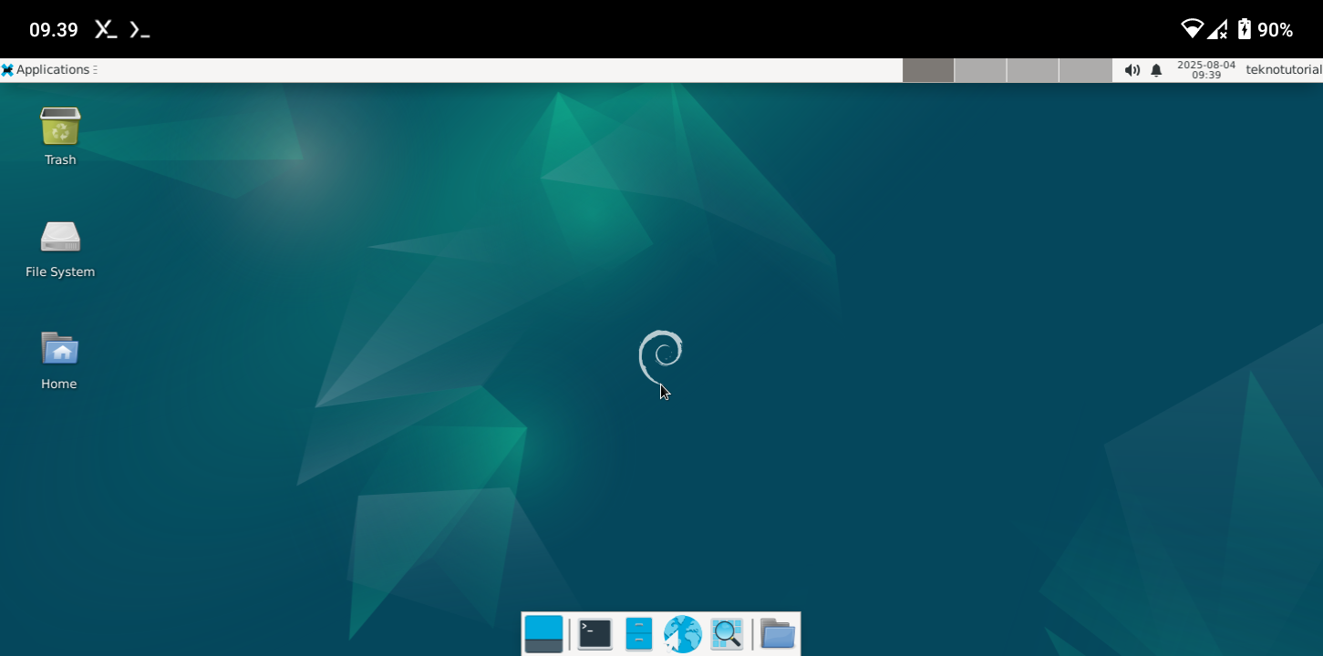1323x656 pixels.
Task: Open Application Finder magnifier icon
Action: tap(727, 633)
